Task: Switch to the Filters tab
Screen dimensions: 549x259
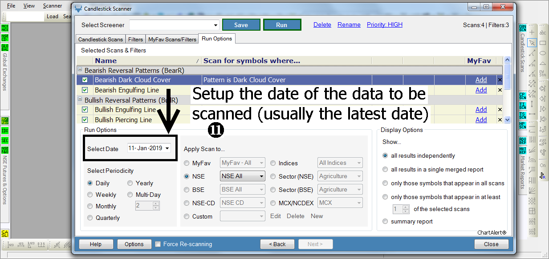Action: coord(136,39)
